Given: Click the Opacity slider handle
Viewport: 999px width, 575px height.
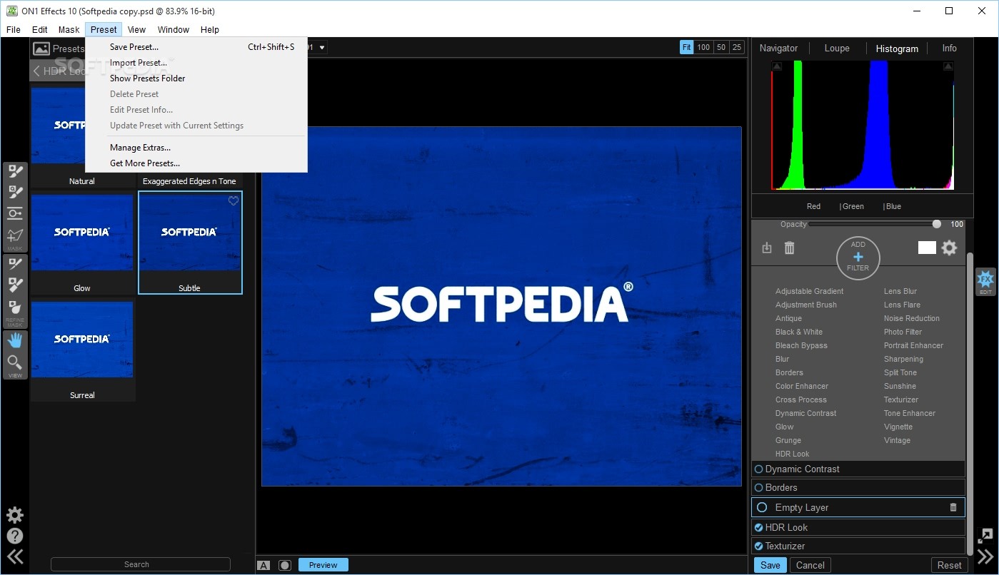Looking at the screenshot, I should (937, 224).
